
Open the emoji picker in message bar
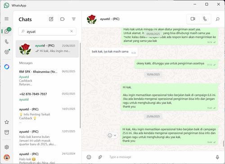coord(89,157)
